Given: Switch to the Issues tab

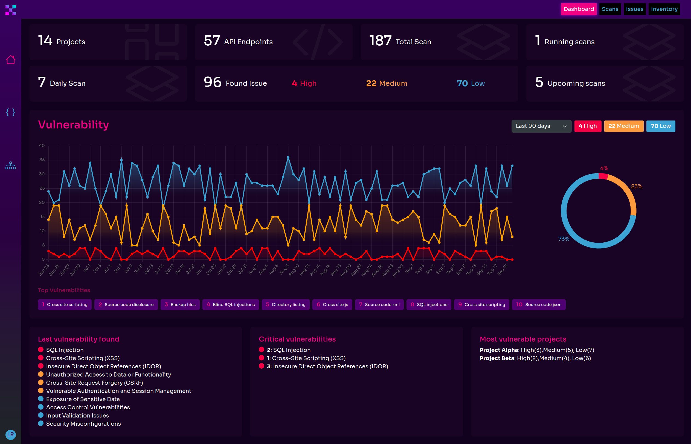Looking at the screenshot, I should click(634, 9).
